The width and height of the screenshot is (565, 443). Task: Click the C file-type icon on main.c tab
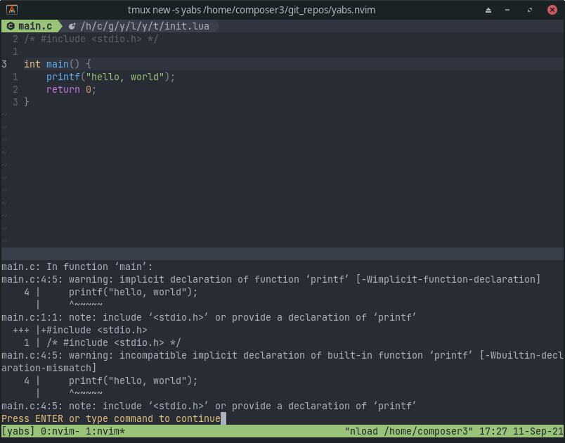point(11,26)
